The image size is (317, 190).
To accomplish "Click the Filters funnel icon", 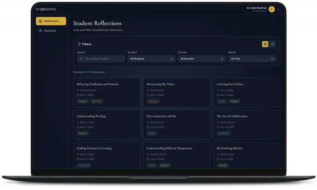I will click(x=79, y=44).
